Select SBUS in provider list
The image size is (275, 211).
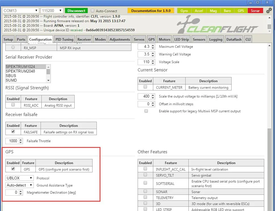[26, 76]
